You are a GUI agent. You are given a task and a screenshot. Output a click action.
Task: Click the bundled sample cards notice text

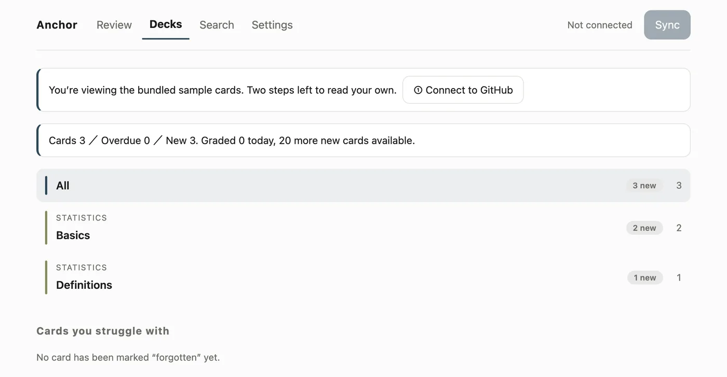coord(222,90)
